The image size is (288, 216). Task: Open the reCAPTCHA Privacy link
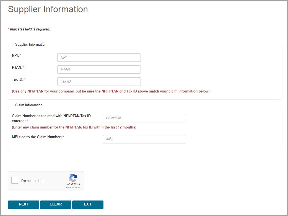69,187
